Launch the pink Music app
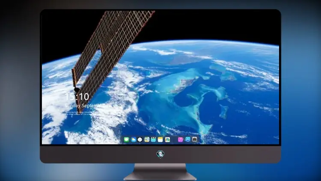The height and width of the screenshot is (181, 321). coord(180,140)
